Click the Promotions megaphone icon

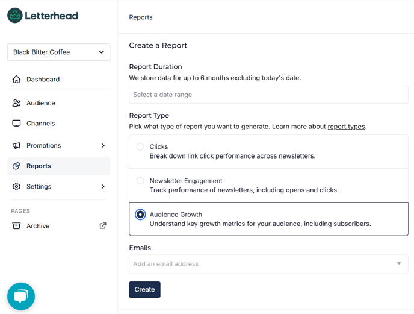16,145
